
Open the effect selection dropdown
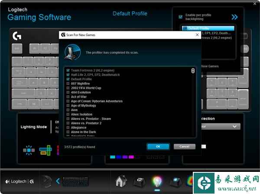point(221,127)
